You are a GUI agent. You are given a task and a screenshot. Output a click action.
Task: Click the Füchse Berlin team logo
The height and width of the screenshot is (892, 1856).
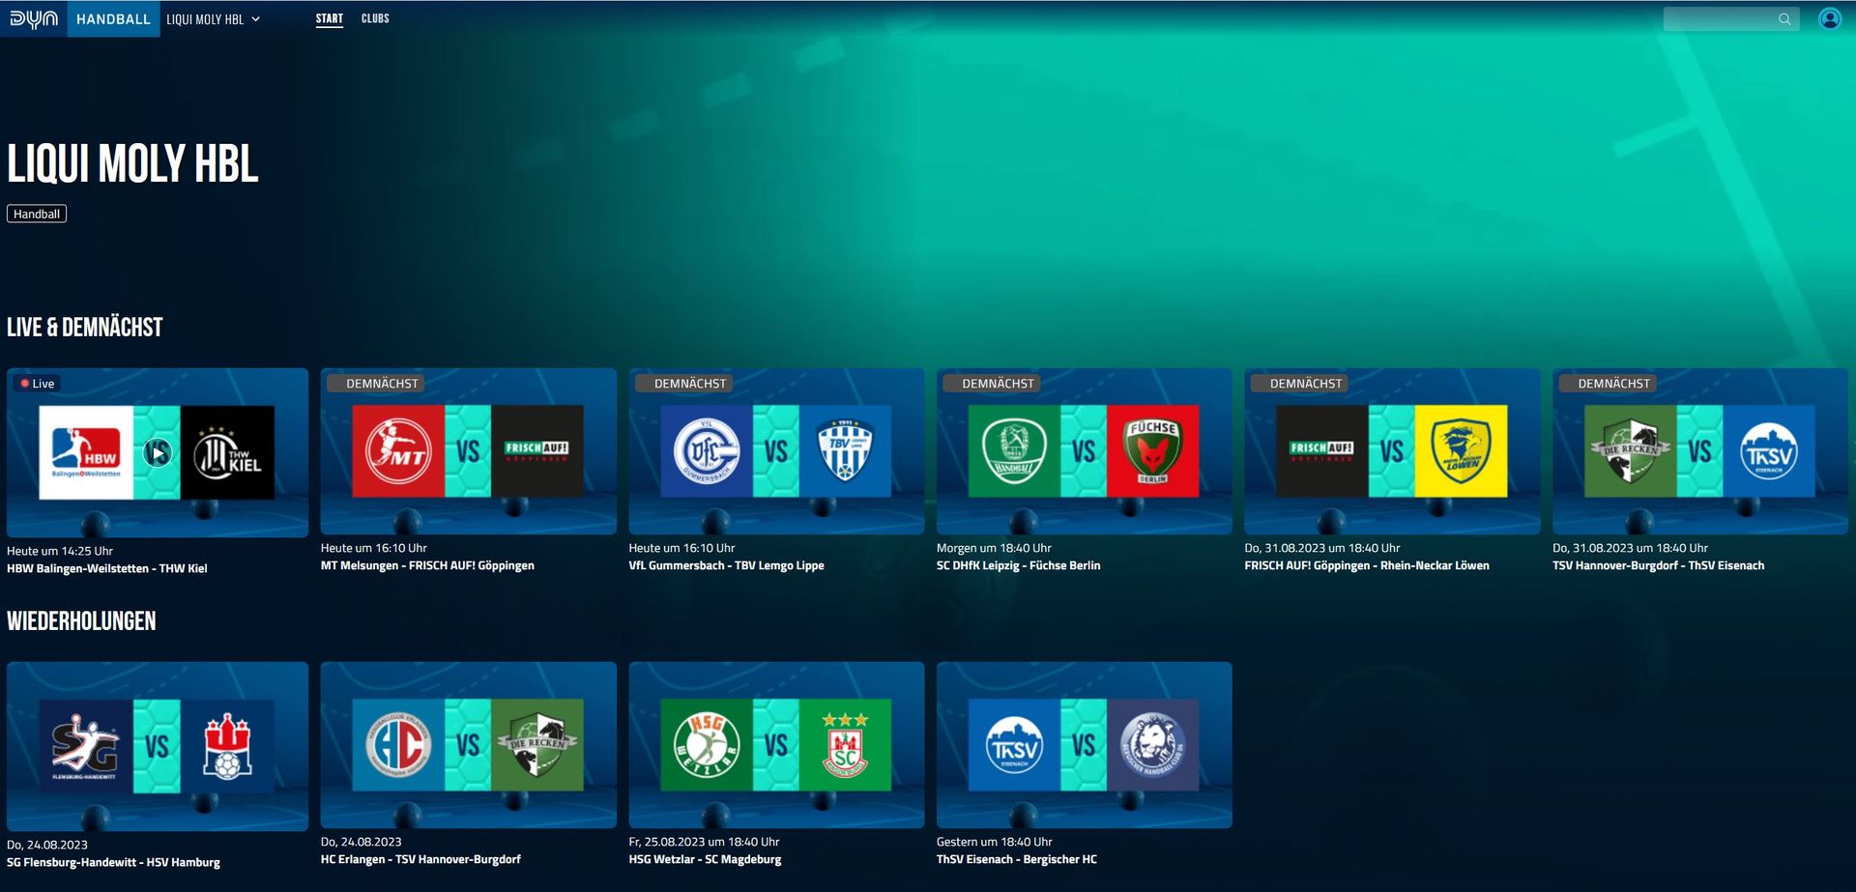(x=1152, y=451)
